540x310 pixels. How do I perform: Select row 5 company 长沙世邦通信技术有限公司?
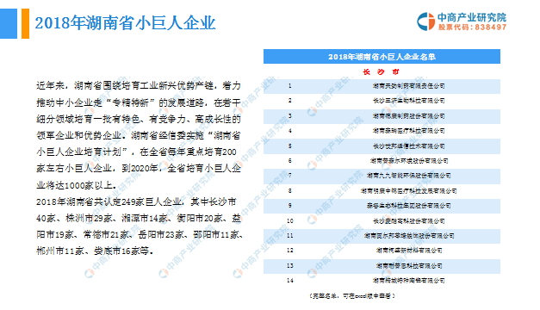(408, 146)
